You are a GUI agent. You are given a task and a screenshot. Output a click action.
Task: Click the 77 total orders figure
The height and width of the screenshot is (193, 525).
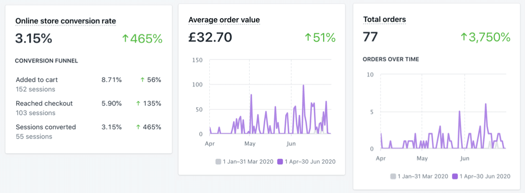pyautogui.click(x=371, y=37)
